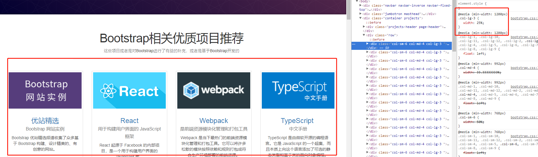
Task: Click struck-through float: left under .col-sm selectors
Action: tap(475, 153)
